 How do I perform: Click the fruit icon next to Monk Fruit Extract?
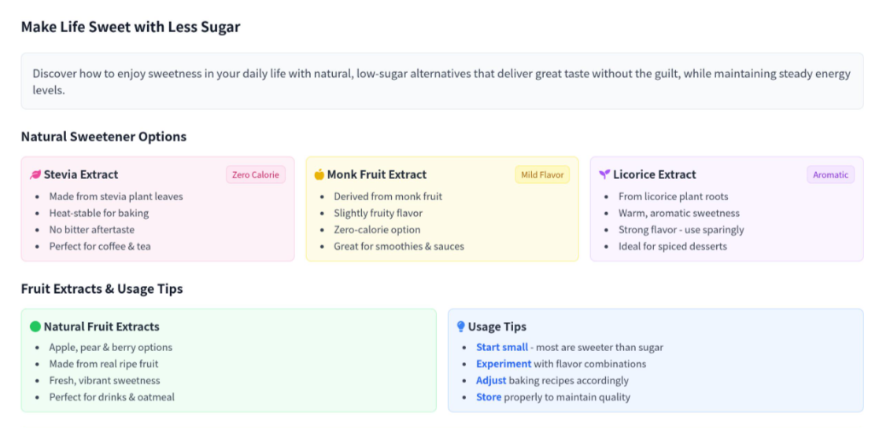click(x=319, y=174)
